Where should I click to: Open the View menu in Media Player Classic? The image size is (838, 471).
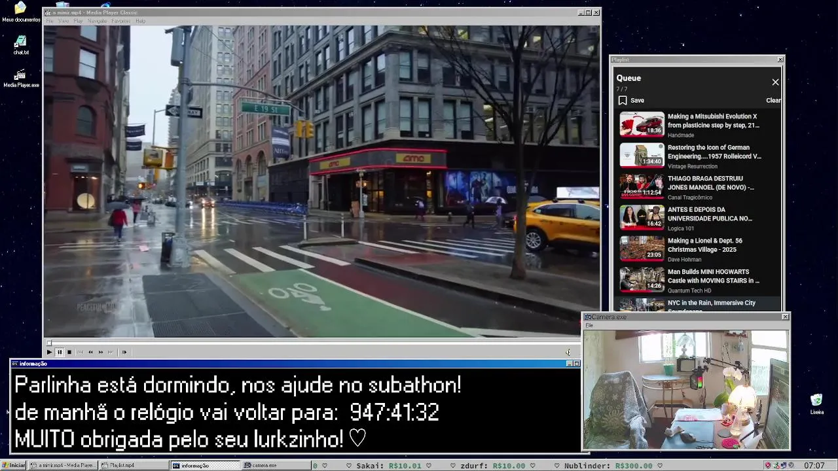[64, 21]
